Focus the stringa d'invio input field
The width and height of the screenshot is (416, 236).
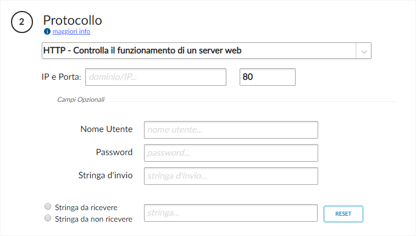click(231, 176)
